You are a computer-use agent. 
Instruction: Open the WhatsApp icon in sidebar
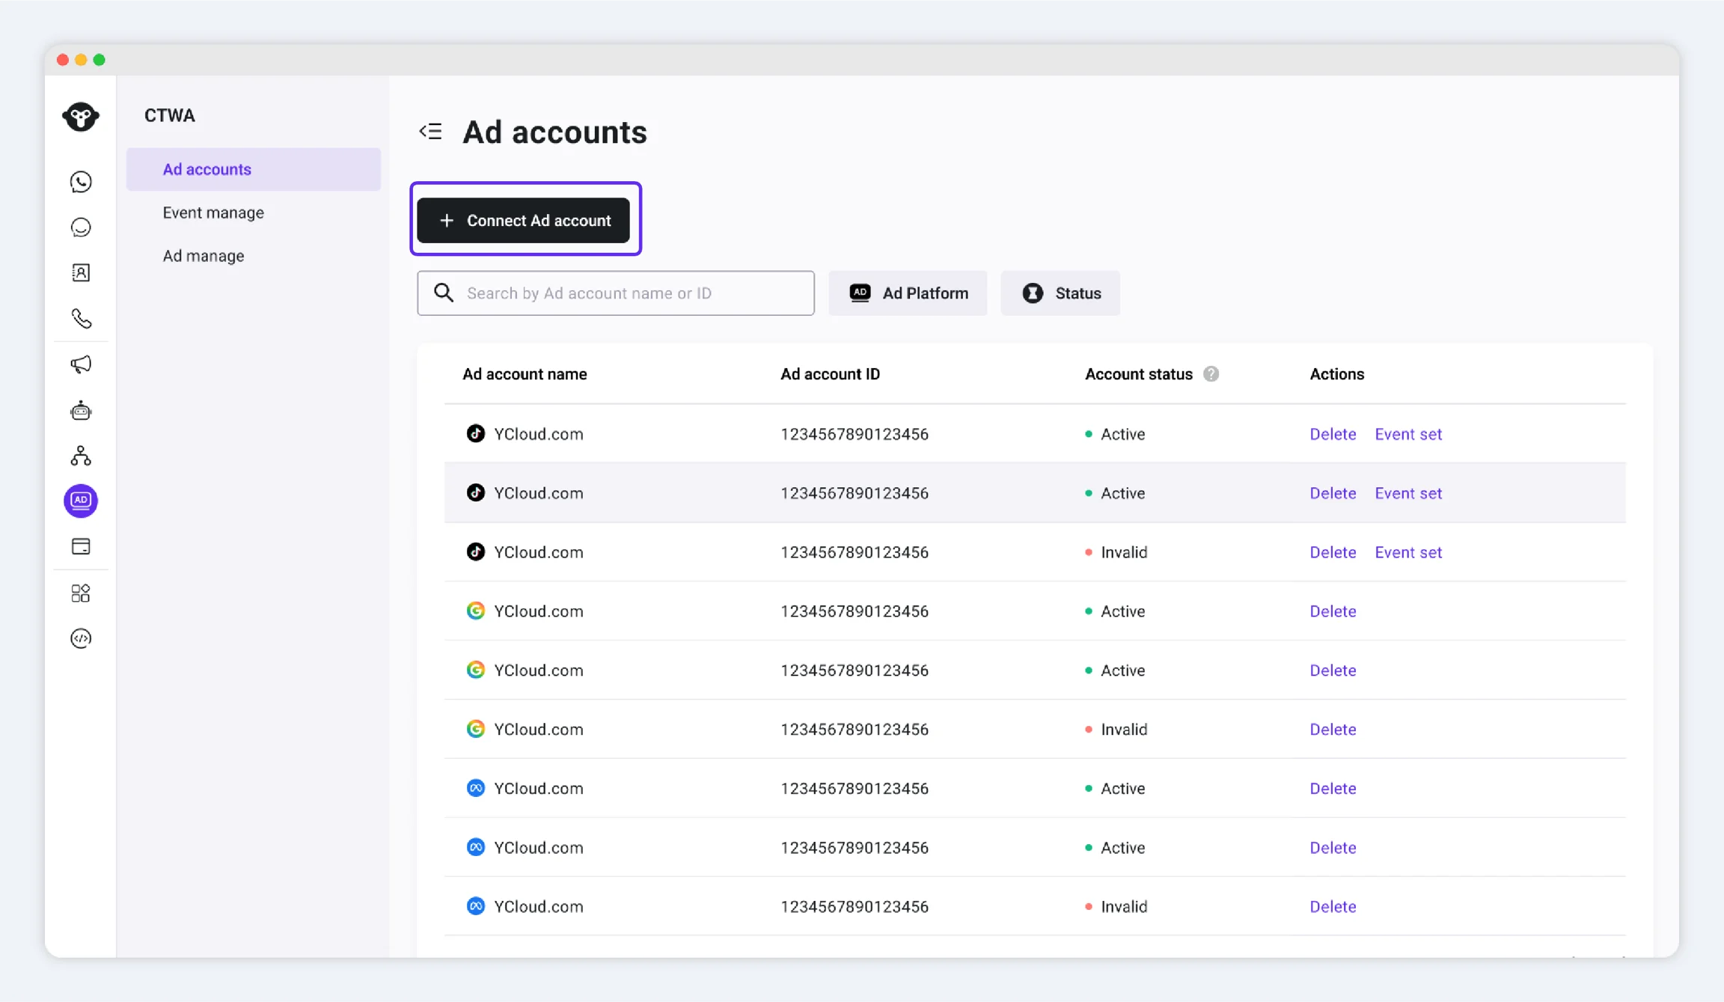tap(81, 182)
